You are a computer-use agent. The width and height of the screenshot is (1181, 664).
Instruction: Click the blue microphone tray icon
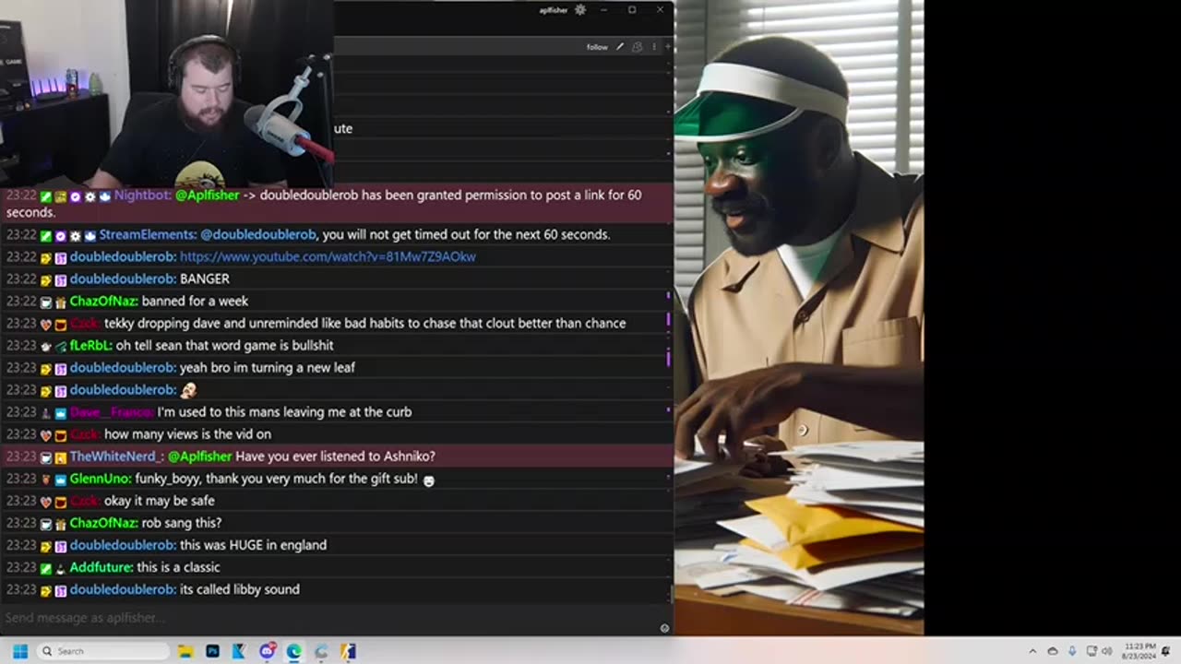(1072, 651)
